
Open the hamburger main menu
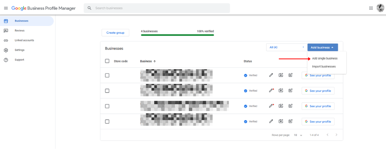click(6, 8)
